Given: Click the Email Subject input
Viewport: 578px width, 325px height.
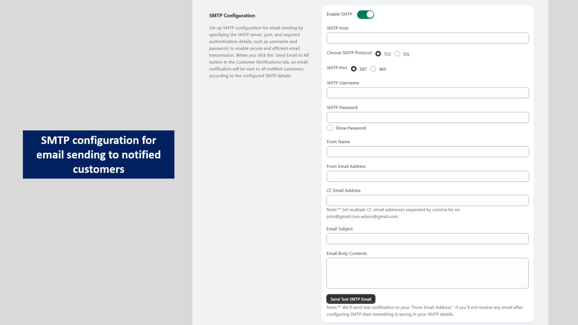Looking at the screenshot, I should click(x=427, y=239).
